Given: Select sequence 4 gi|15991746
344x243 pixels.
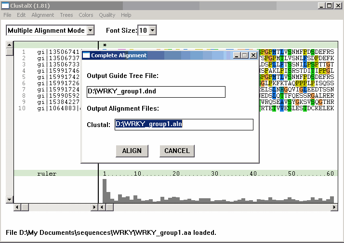Looking at the screenshot, I should 58,71.
